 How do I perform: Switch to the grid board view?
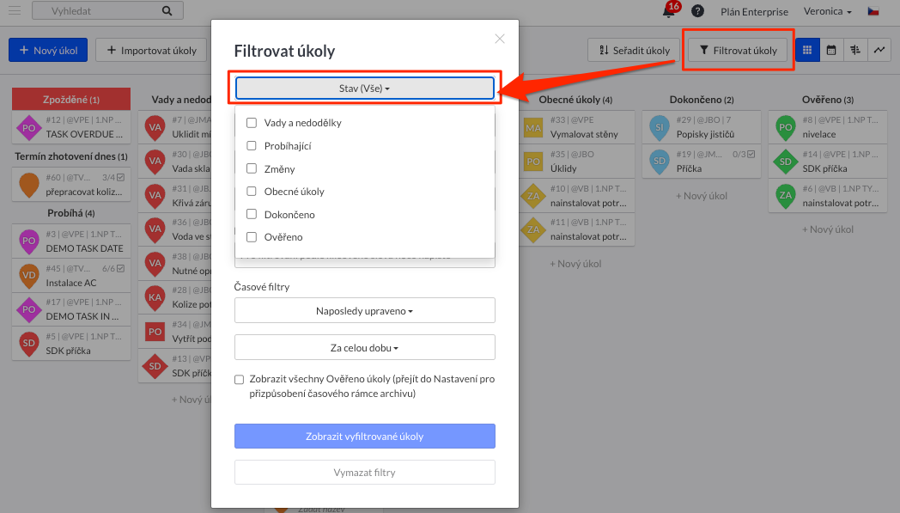pos(807,51)
